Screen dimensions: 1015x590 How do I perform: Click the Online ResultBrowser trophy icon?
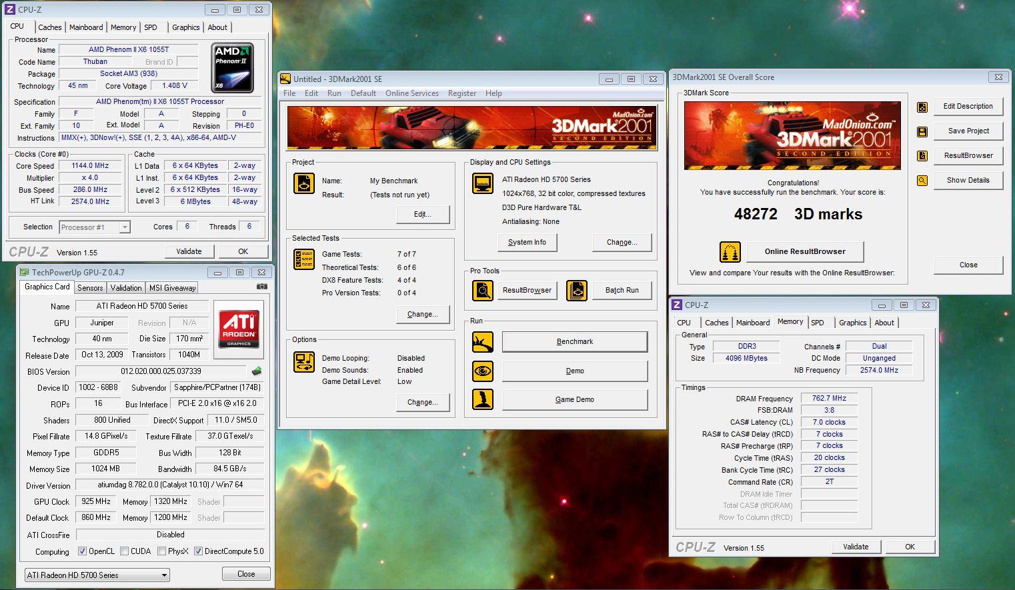click(x=730, y=252)
